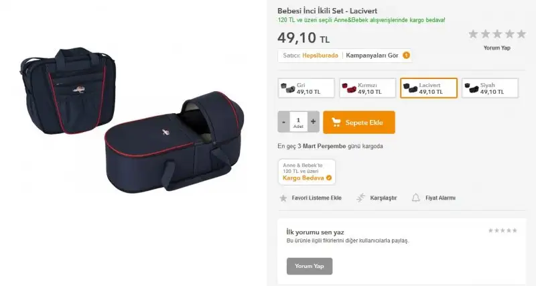The image size is (536, 286).
Task: Decrease quantity with the minus button
Action: [283, 122]
